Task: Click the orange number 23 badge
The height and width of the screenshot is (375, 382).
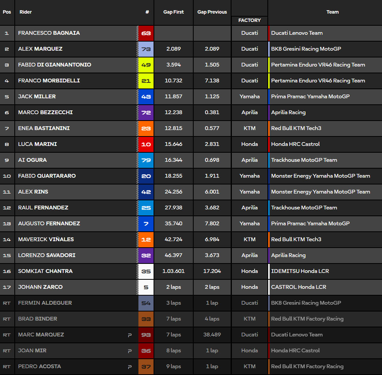Action: click(146, 129)
